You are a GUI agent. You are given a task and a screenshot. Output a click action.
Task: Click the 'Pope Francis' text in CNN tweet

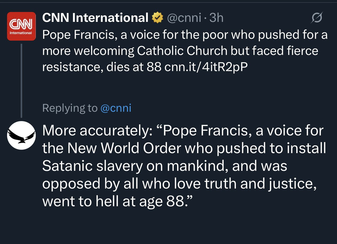click(x=79, y=35)
